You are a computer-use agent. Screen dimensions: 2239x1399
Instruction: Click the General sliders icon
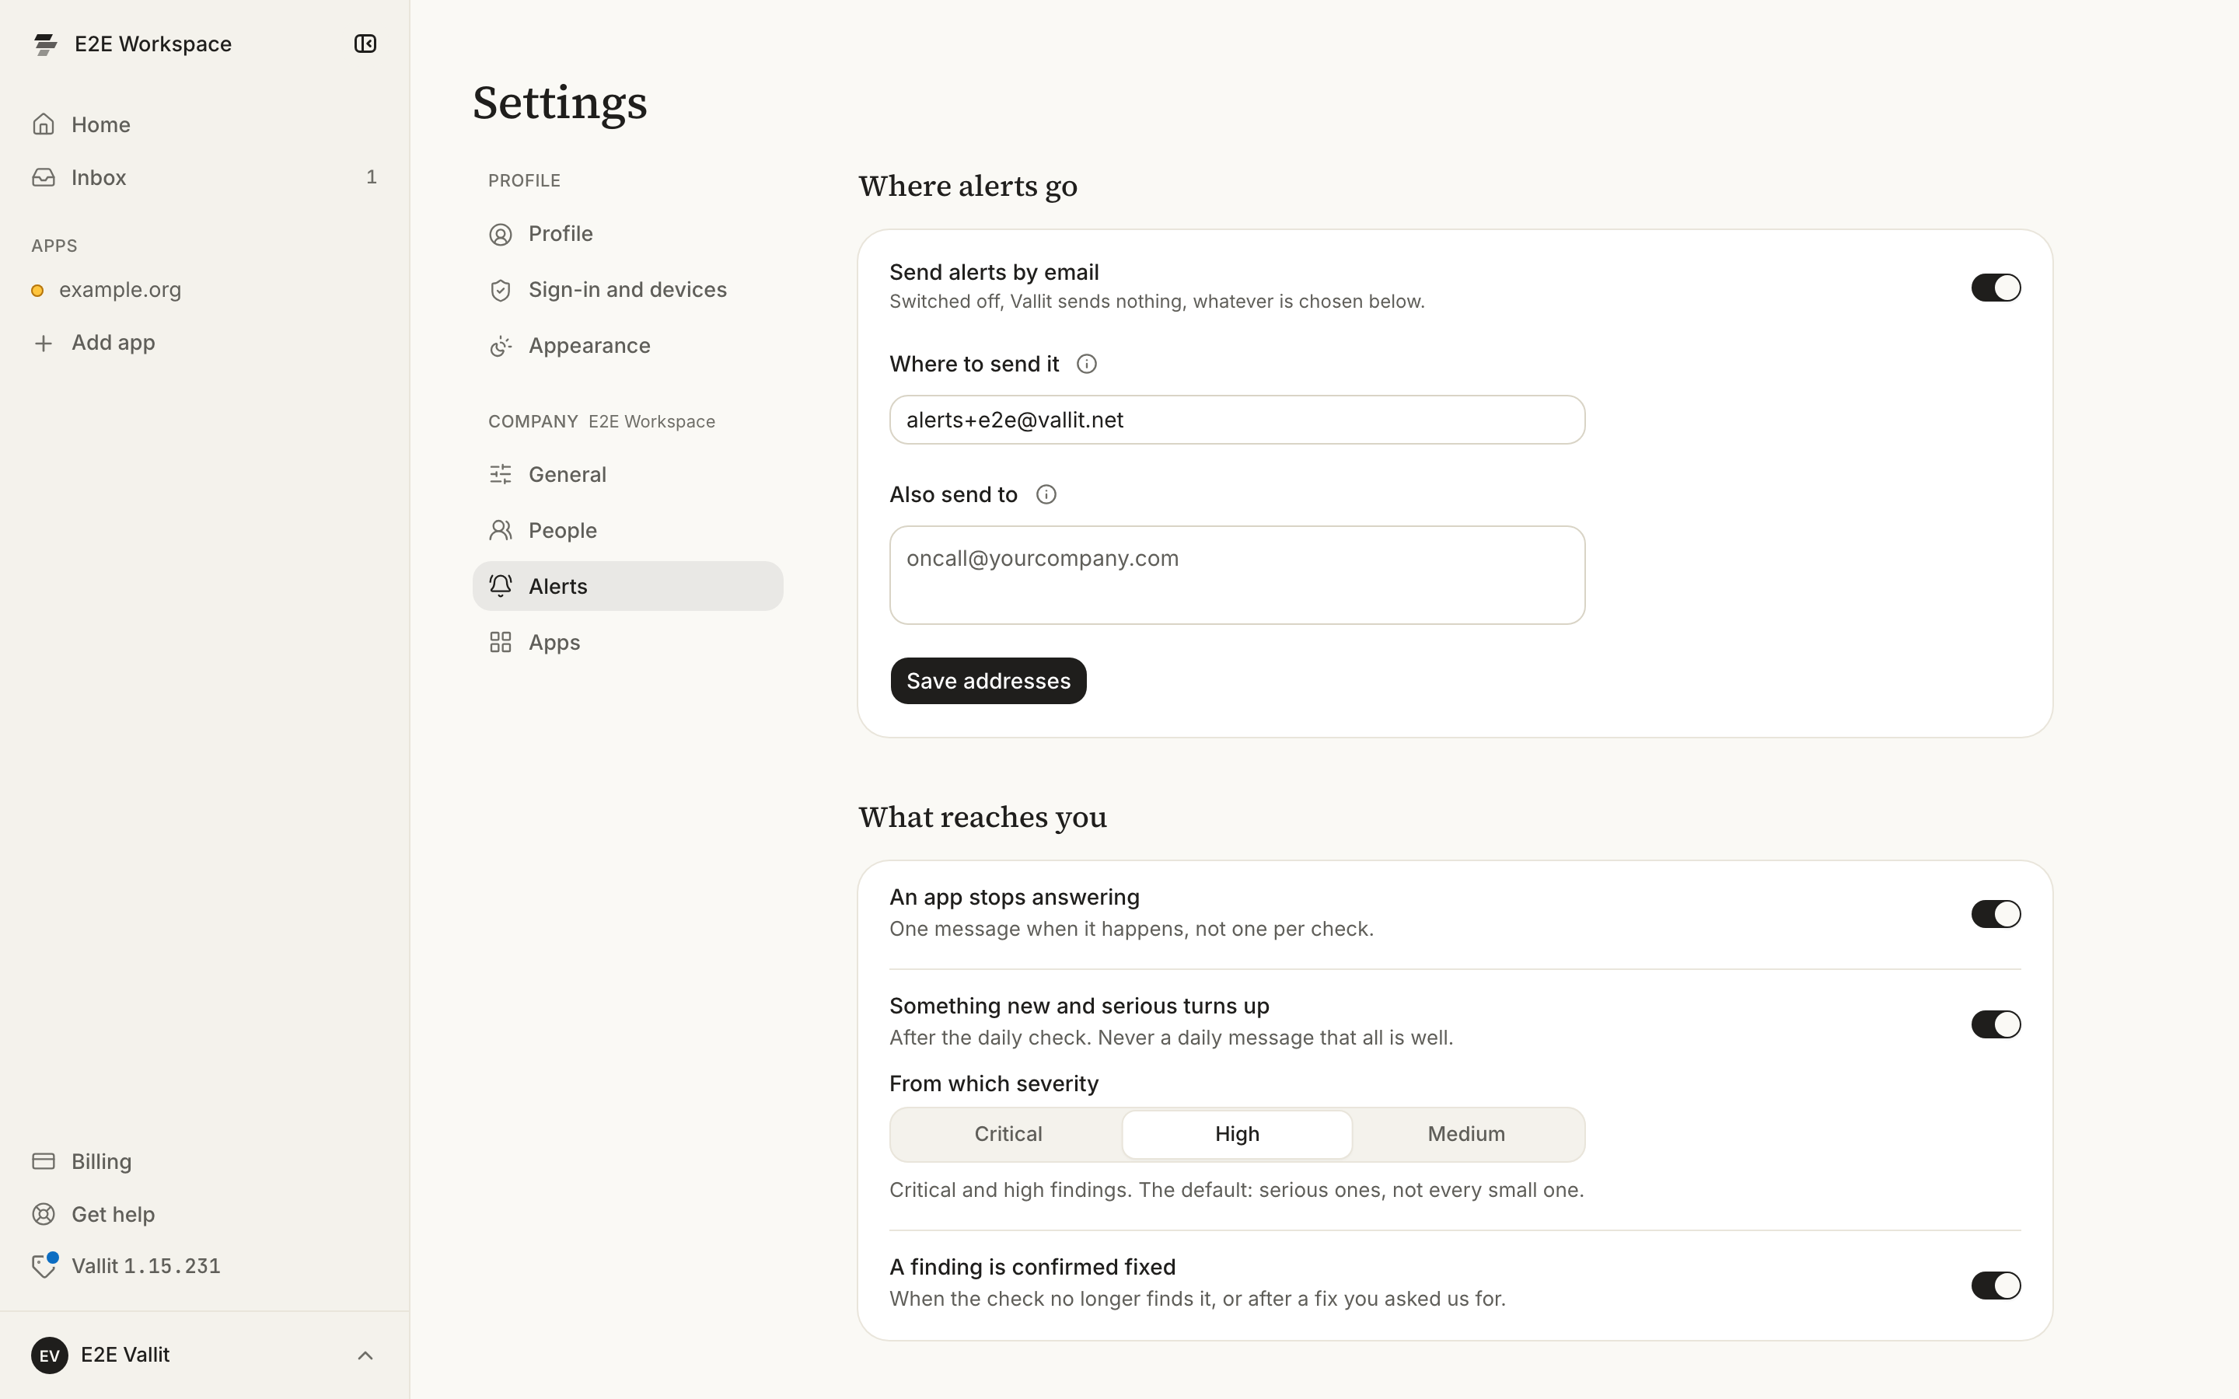(x=501, y=475)
